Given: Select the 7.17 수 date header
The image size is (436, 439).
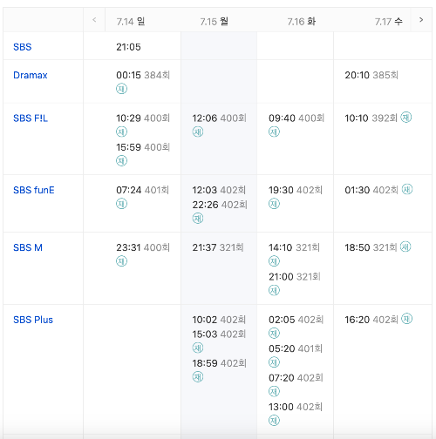Looking at the screenshot, I should (x=389, y=21).
